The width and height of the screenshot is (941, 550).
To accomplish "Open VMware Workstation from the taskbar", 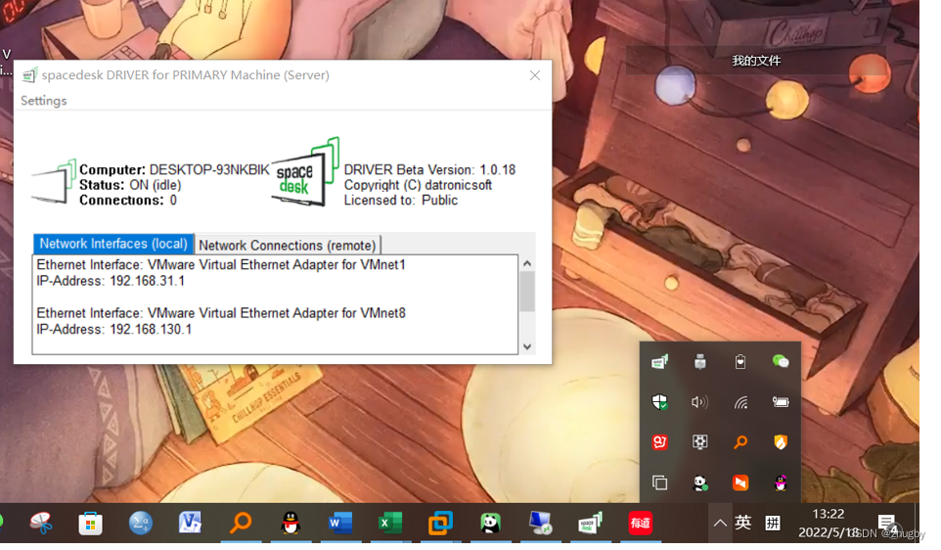I will 440,524.
